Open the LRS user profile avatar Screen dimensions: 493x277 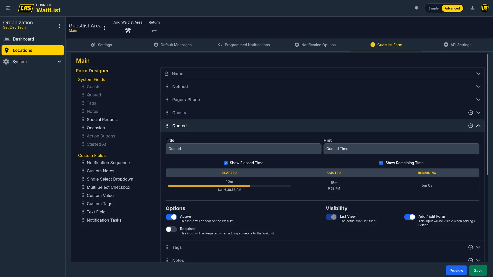pyautogui.click(x=485, y=8)
